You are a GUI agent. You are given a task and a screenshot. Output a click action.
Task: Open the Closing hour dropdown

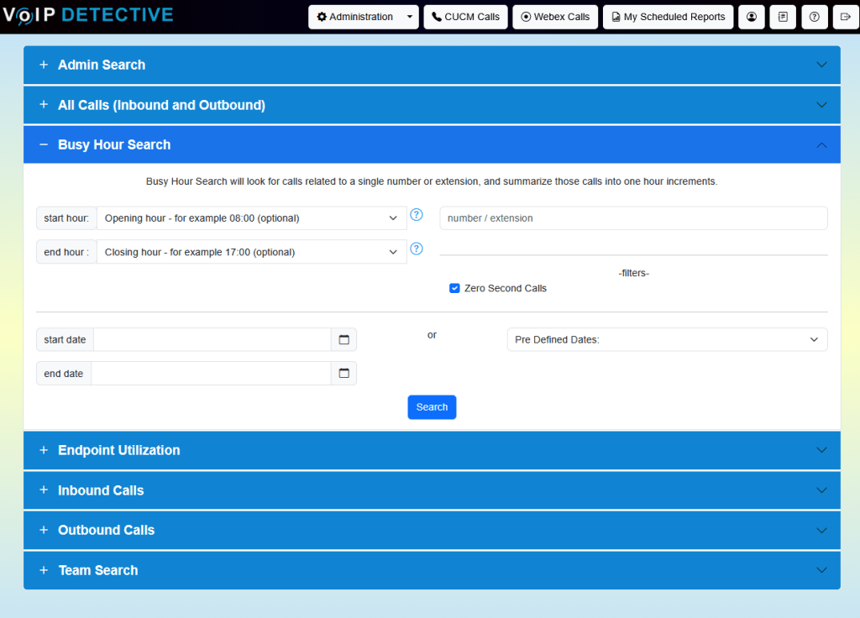[x=252, y=251]
